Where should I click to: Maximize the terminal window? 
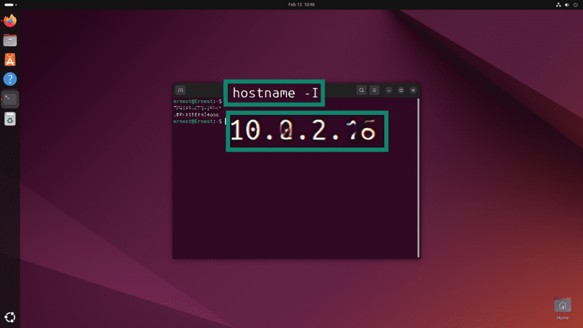pyautogui.click(x=401, y=91)
